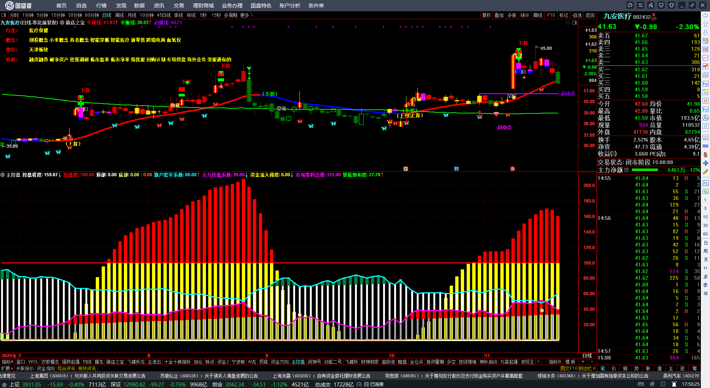
Task: Click the screen layout icon in title bar
Action: pos(661,5)
